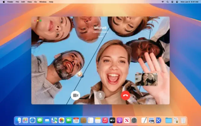Screen dimensions: 201x126
Task: End the call with the red hang-up button
Action: coord(126,95)
